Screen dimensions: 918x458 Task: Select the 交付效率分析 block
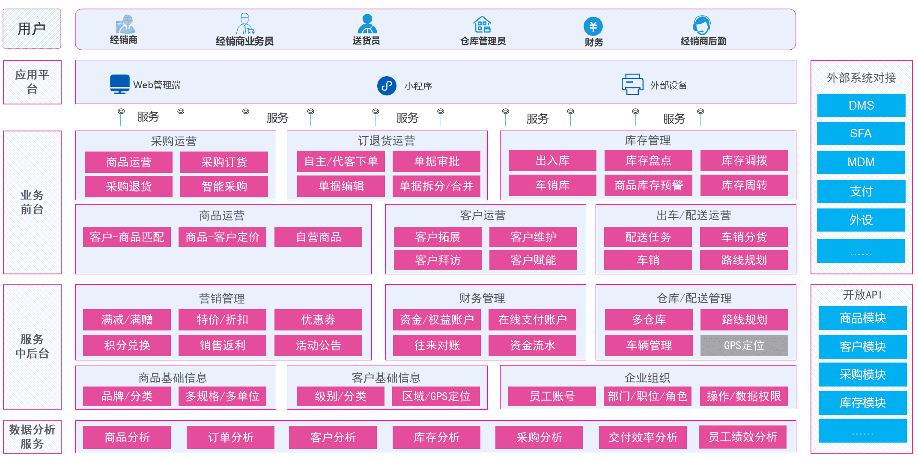[643, 437]
